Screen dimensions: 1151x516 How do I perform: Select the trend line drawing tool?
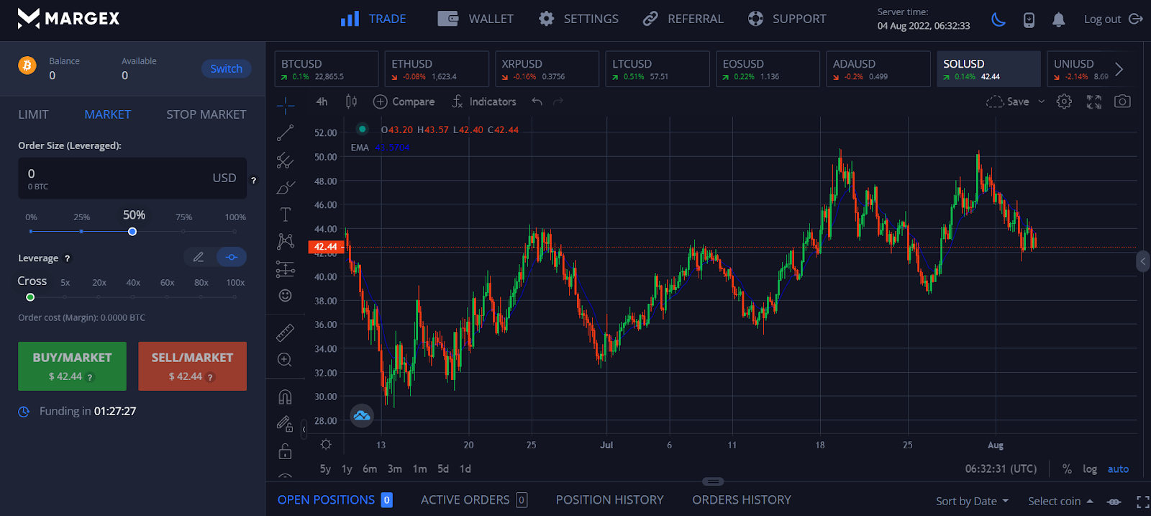point(285,133)
